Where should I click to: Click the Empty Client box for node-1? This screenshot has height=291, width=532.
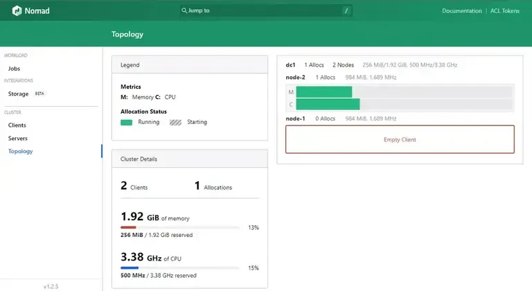(400, 139)
